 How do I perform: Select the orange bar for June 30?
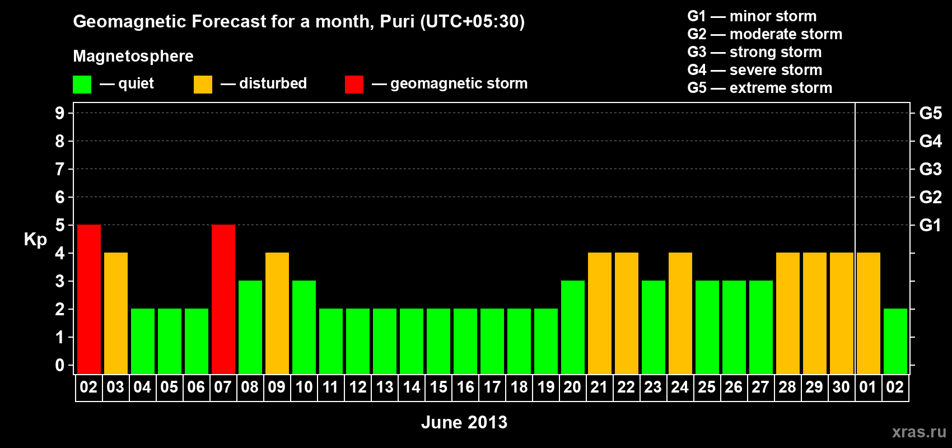click(842, 313)
